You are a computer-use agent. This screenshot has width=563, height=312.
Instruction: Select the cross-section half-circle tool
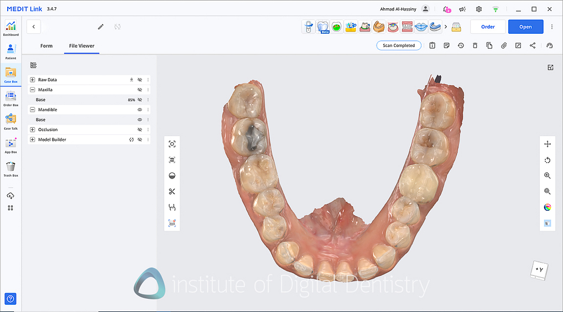172,175
